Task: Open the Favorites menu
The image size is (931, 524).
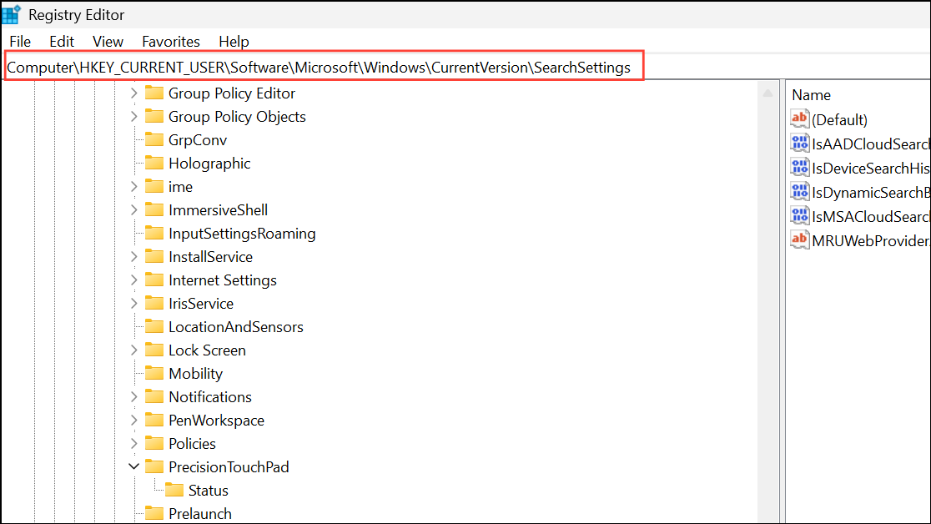Action: pos(171,42)
